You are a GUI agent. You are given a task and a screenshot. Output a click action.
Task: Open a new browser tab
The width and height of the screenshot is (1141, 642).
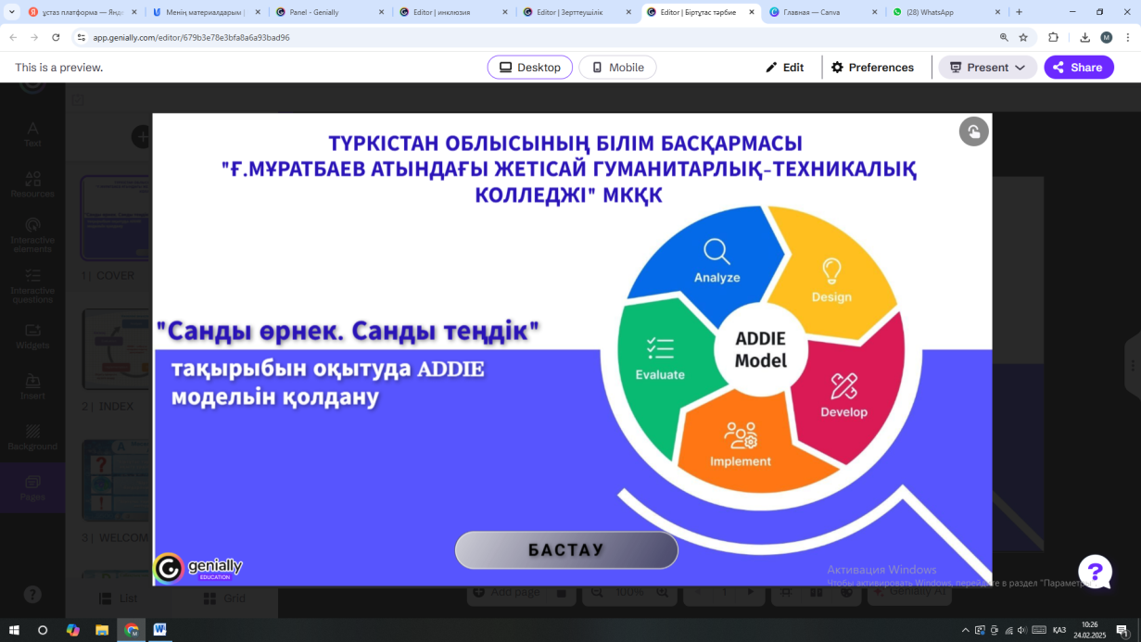[x=1019, y=12]
